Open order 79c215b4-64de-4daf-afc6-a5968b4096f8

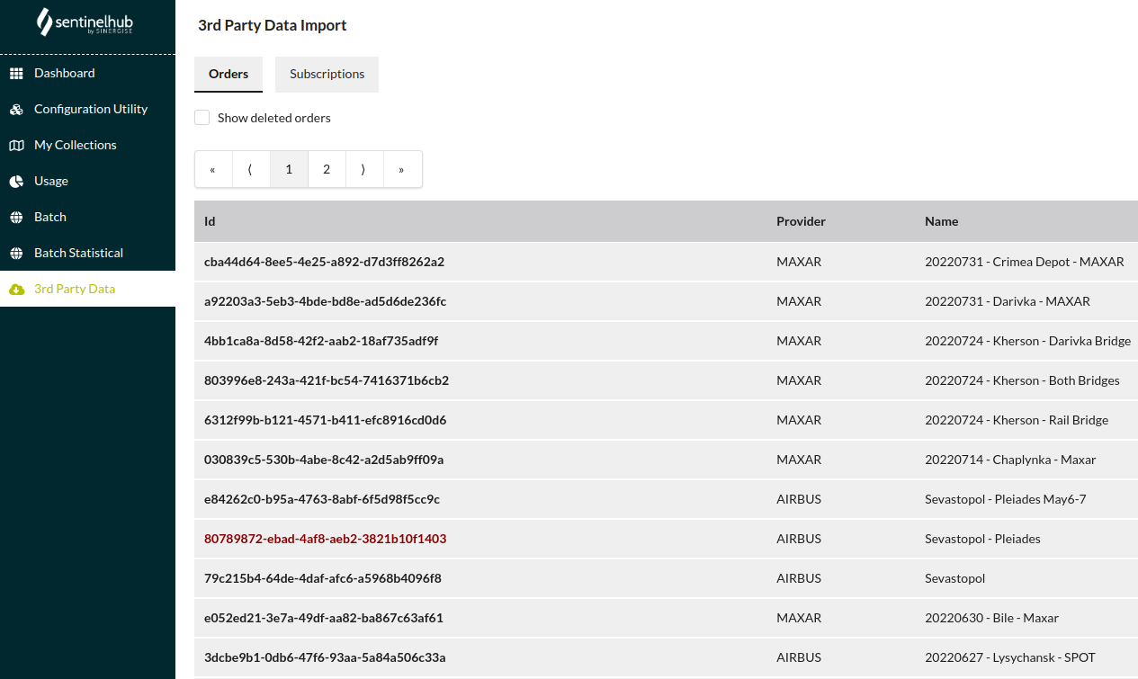(323, 578)
